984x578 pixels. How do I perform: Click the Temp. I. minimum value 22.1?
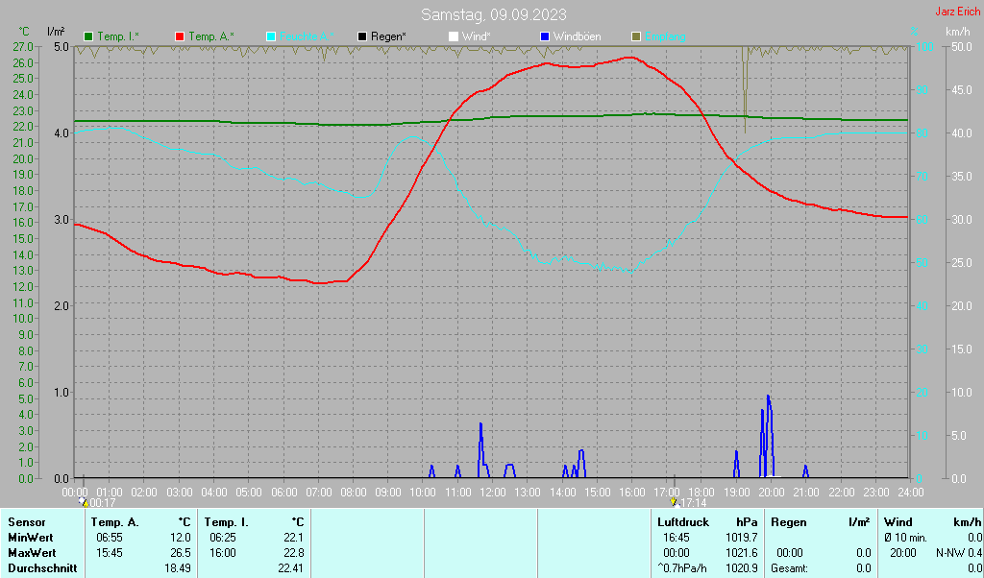[x=294, y=538]
